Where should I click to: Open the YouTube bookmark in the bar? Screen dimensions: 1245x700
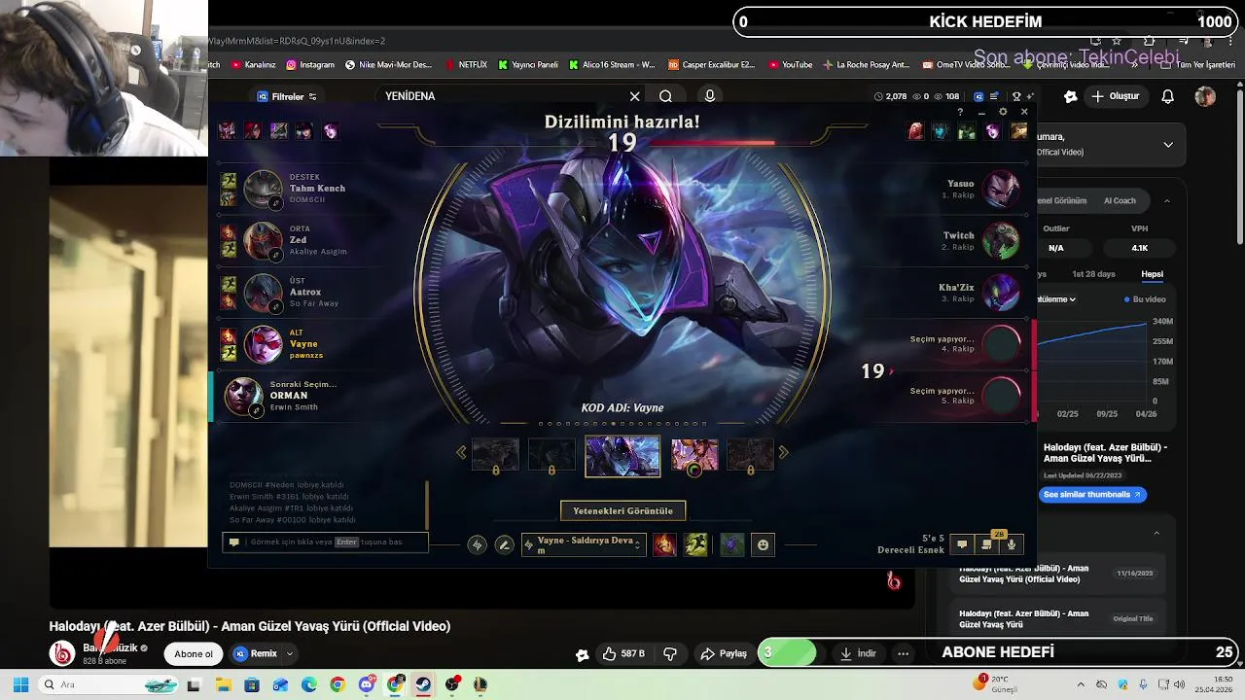pyautogui.click(x=791, y=65)
